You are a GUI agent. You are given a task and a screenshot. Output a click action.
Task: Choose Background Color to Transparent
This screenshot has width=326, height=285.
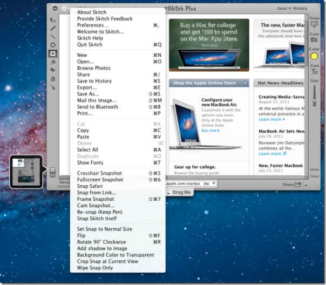(118, 255)
